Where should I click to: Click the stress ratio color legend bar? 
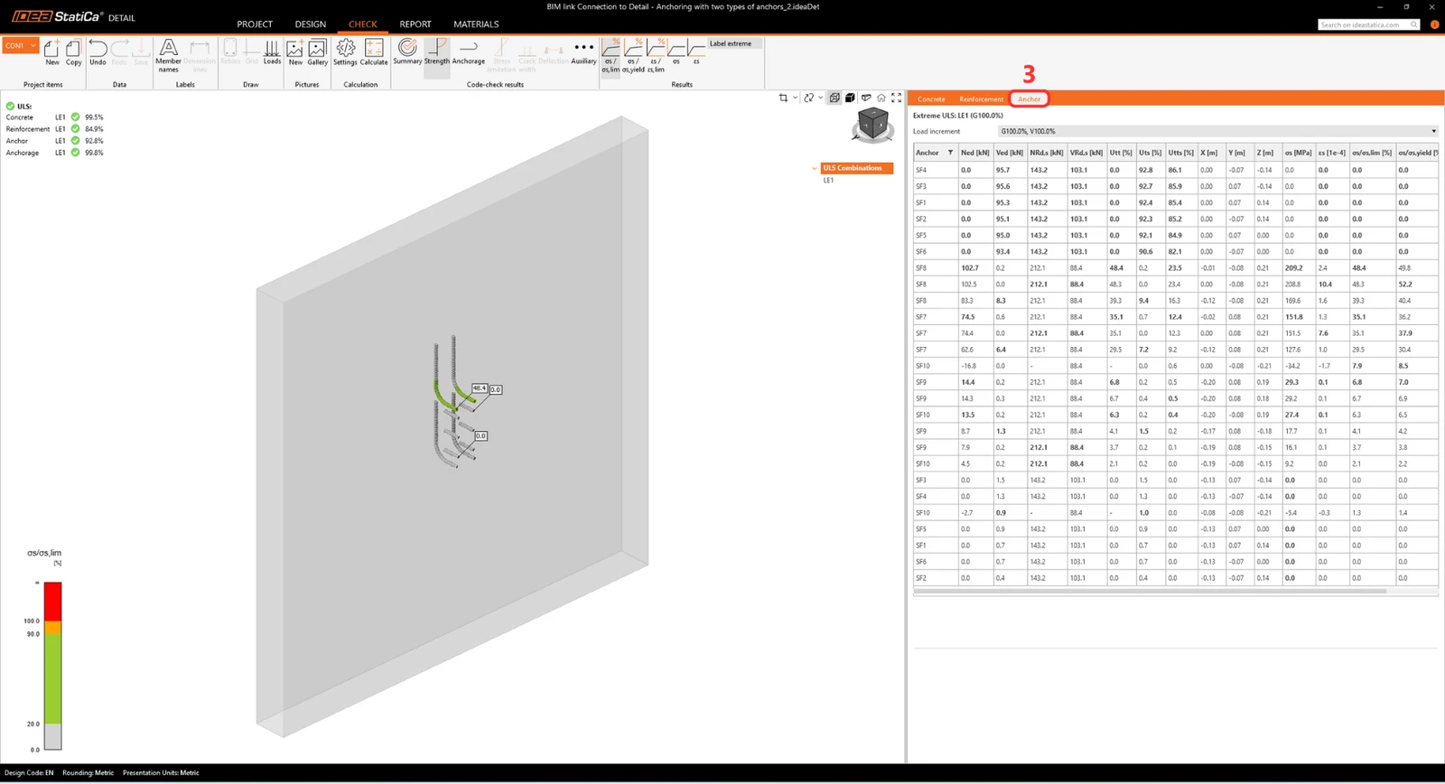(52, 666)
